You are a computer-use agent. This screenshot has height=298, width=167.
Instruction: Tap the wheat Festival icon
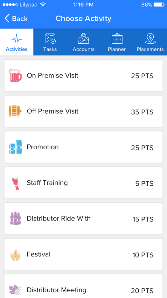point(16,255)
